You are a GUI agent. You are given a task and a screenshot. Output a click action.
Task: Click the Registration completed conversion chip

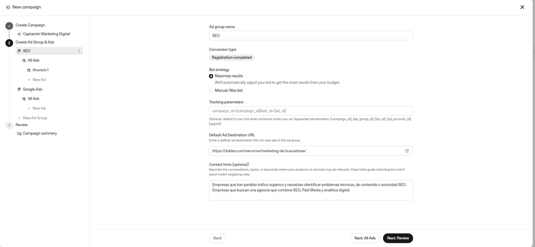tap(231, 58)
